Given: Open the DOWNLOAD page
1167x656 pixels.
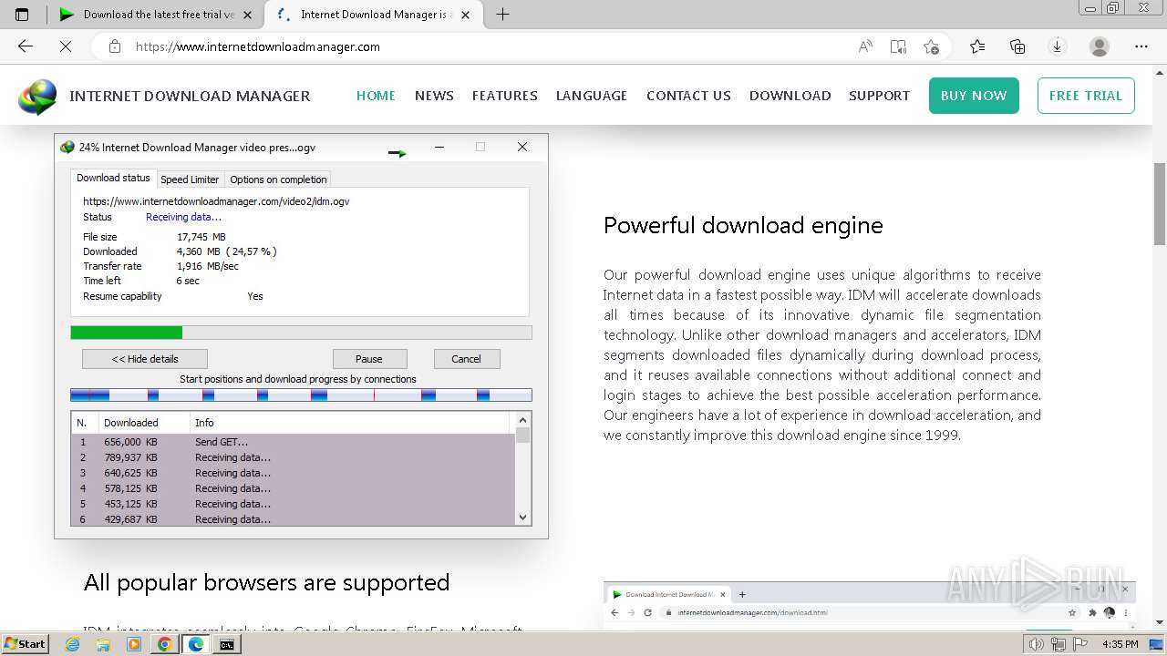Looking at the screenshot, I should point(790,96).
